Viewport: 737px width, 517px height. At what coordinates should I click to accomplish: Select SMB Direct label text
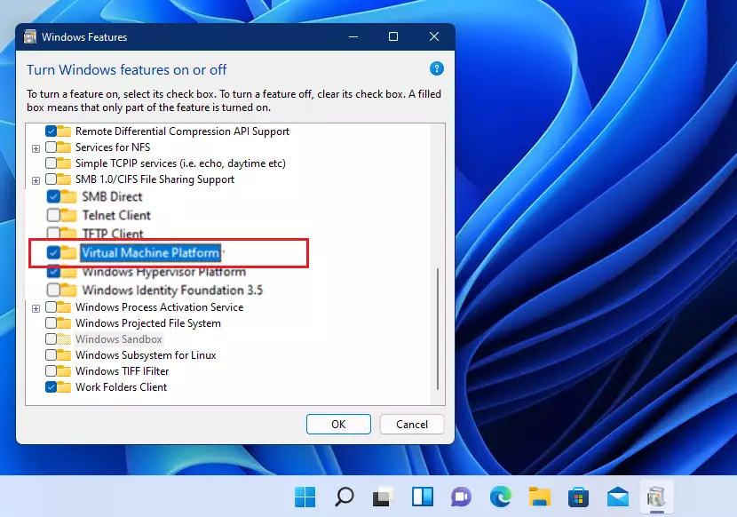(x=113, y=196)
